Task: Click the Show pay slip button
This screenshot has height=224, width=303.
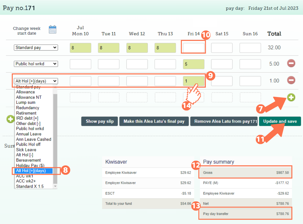Action: 99,121
